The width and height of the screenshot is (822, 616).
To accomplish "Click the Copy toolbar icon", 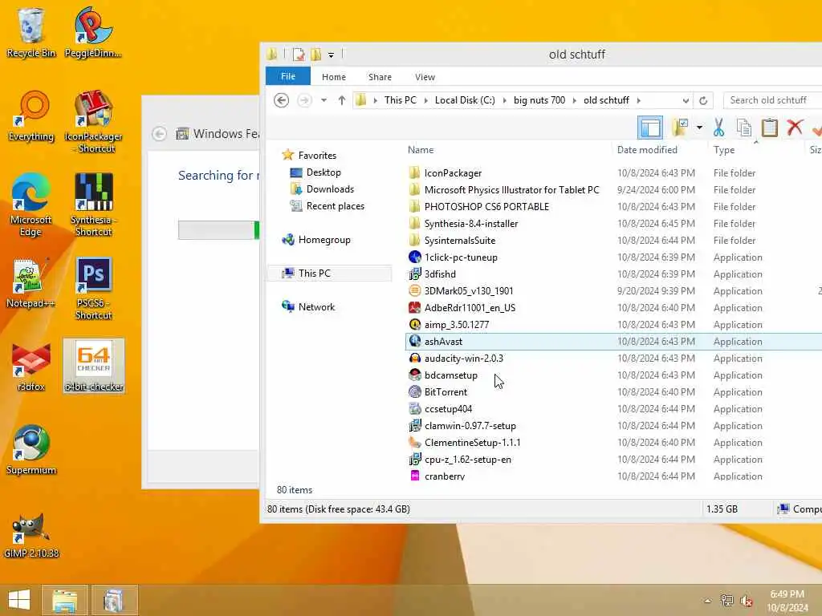I will [744, 128].
